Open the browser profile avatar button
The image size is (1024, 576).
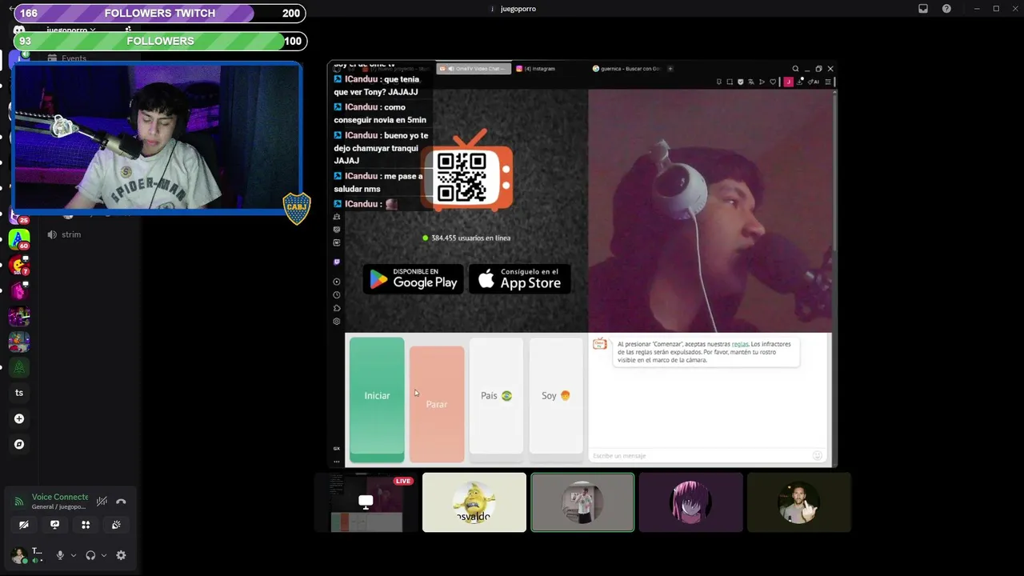point(789,82)
